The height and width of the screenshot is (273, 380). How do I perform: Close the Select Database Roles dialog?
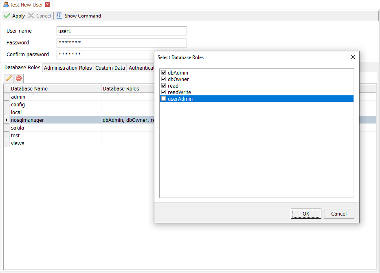coord(353,57)
